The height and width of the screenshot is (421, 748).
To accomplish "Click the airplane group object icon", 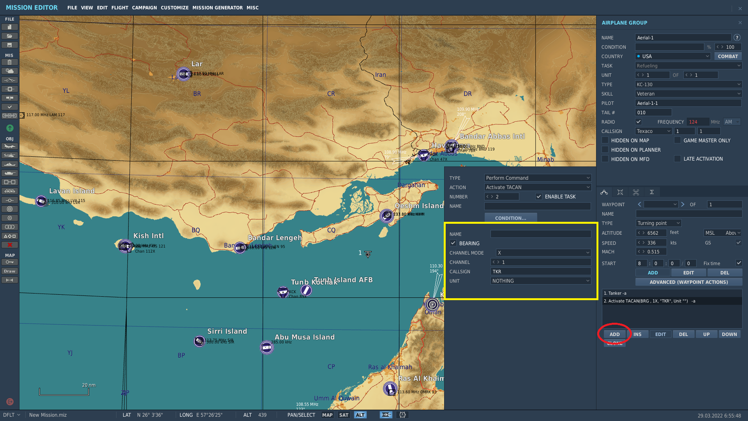I will [x=10, y=147].
